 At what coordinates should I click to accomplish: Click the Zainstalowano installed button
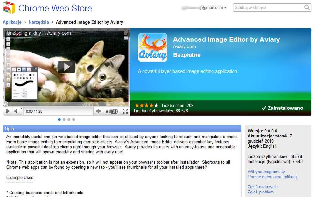283,108
